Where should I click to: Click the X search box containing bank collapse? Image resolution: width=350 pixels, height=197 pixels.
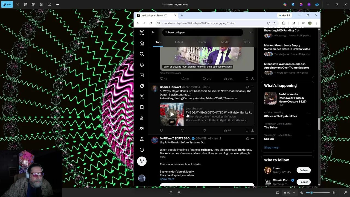pyautogui.click(x=202, y=32)
